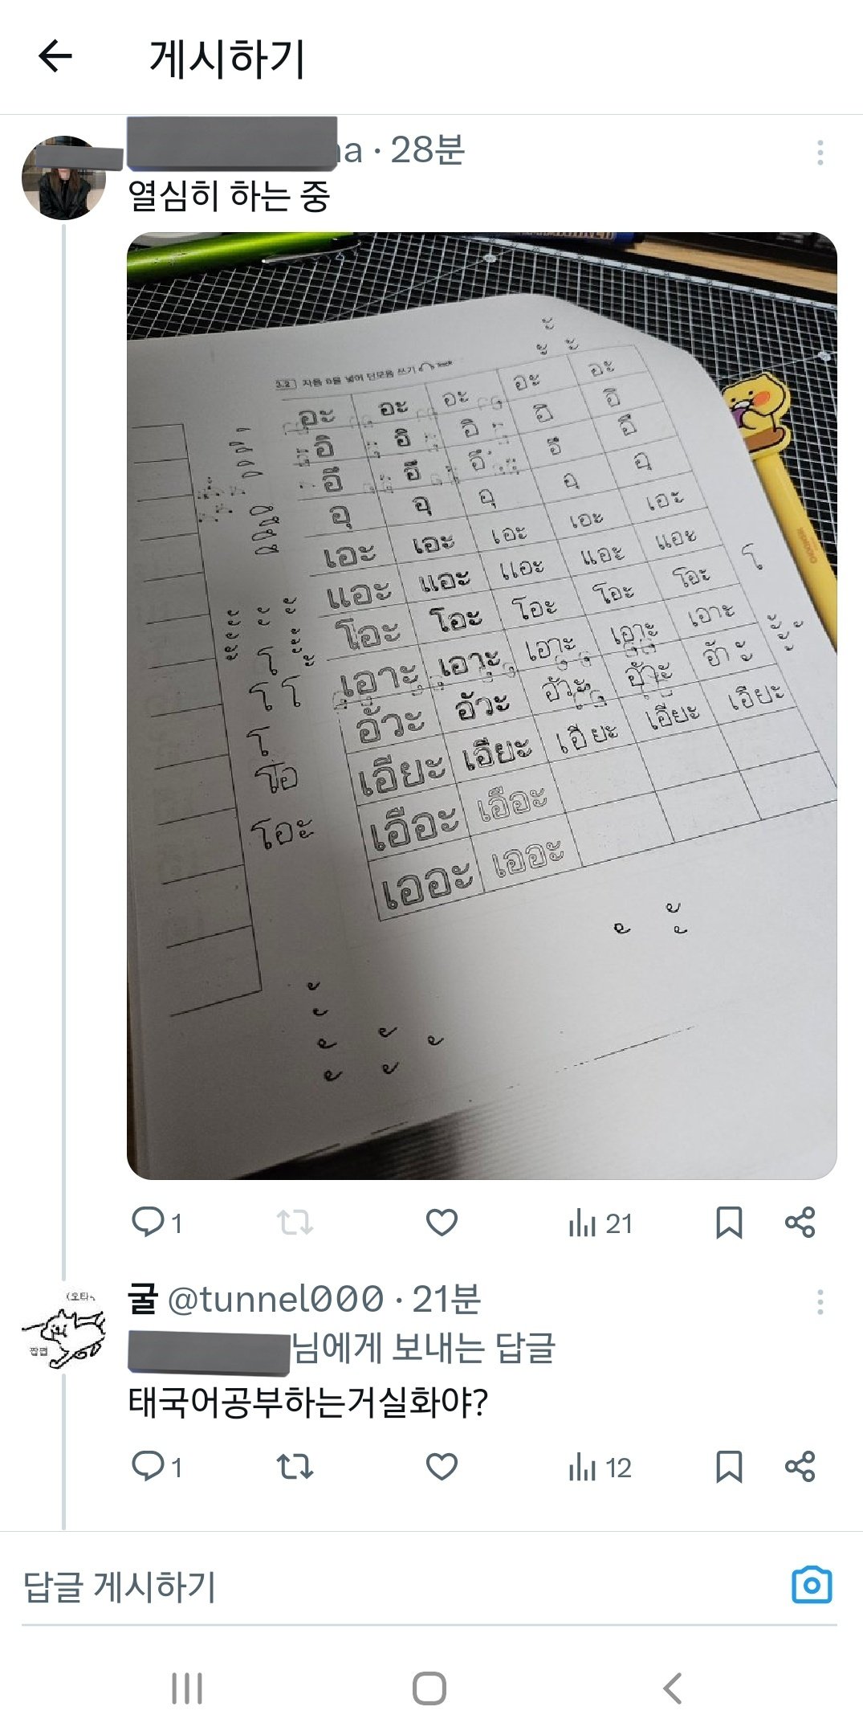Reply to 굴's comment via bubble icon

[157, 1467]
